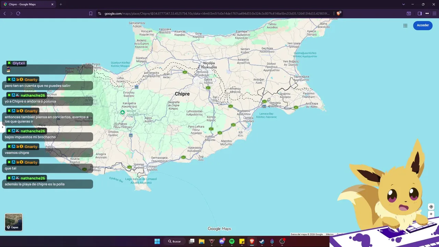Image resolution: width=439 pixels, height=247 pixels.
Task: Click Glytxil username in chat overlay
Action: point(19,63)
